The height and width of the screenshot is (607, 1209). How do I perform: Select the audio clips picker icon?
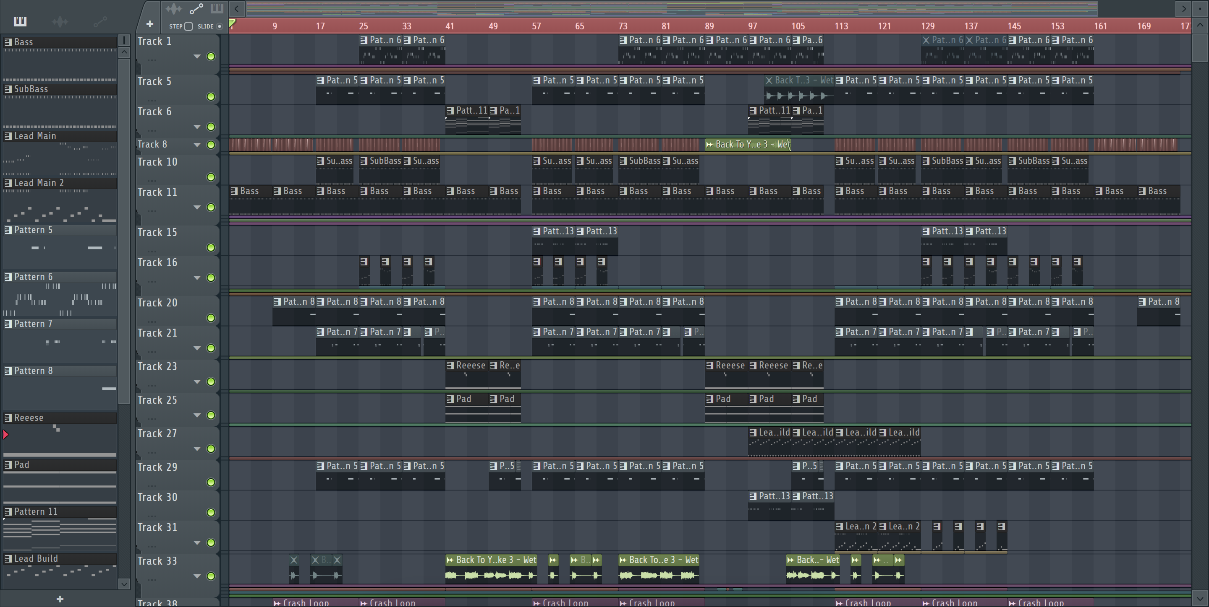pyautogui.click(x=60, y=21)
